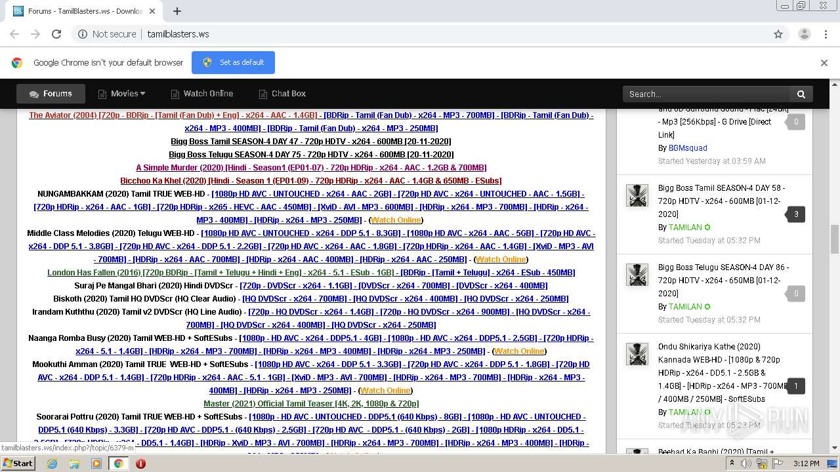Click the Set as default button

pyautogui.click(x=233, y=62)
